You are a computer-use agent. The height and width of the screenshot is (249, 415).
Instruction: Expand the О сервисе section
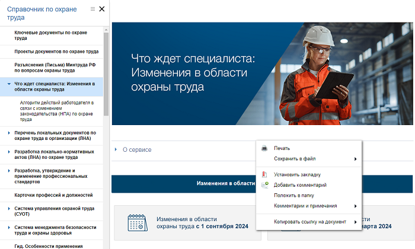pyautogui.click(x=116, y=150)
